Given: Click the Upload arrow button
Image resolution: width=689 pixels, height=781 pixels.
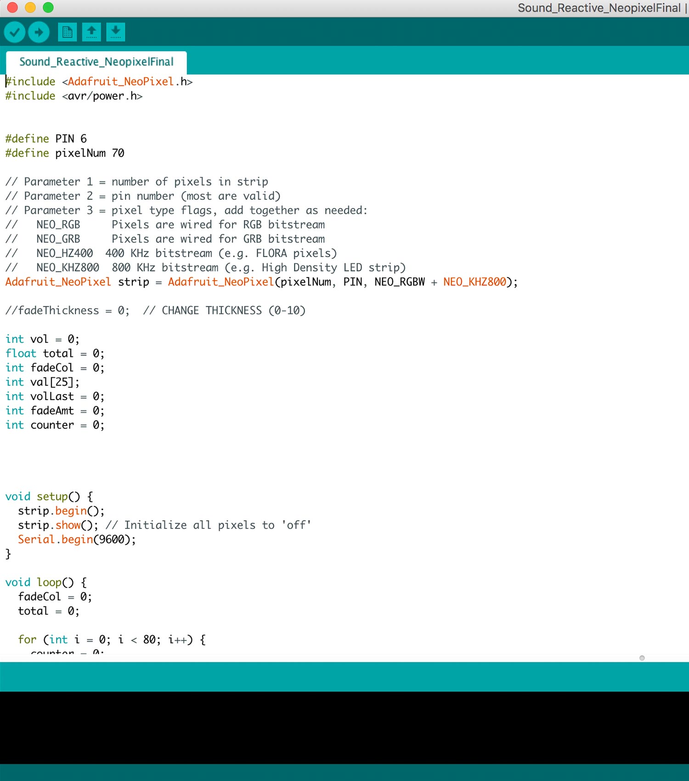Looking at the screenshot, I should (x=39, y=32).
